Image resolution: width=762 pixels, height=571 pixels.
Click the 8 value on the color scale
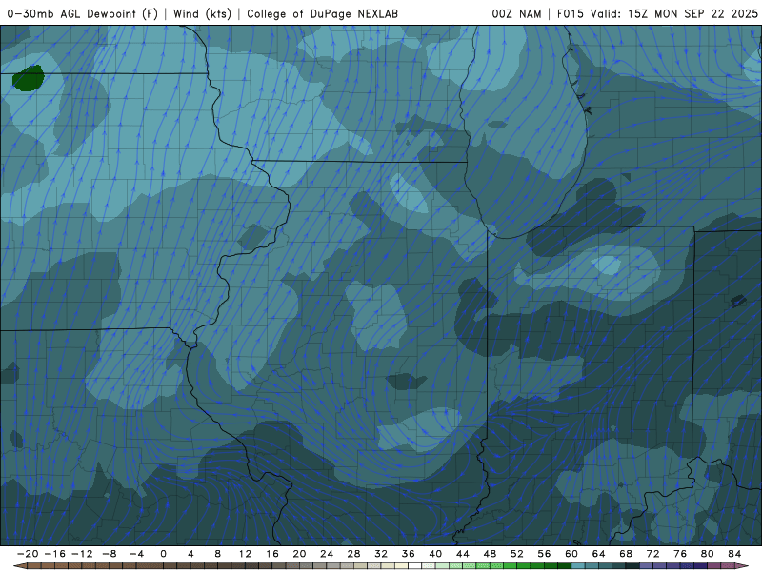tap(218, 554)
